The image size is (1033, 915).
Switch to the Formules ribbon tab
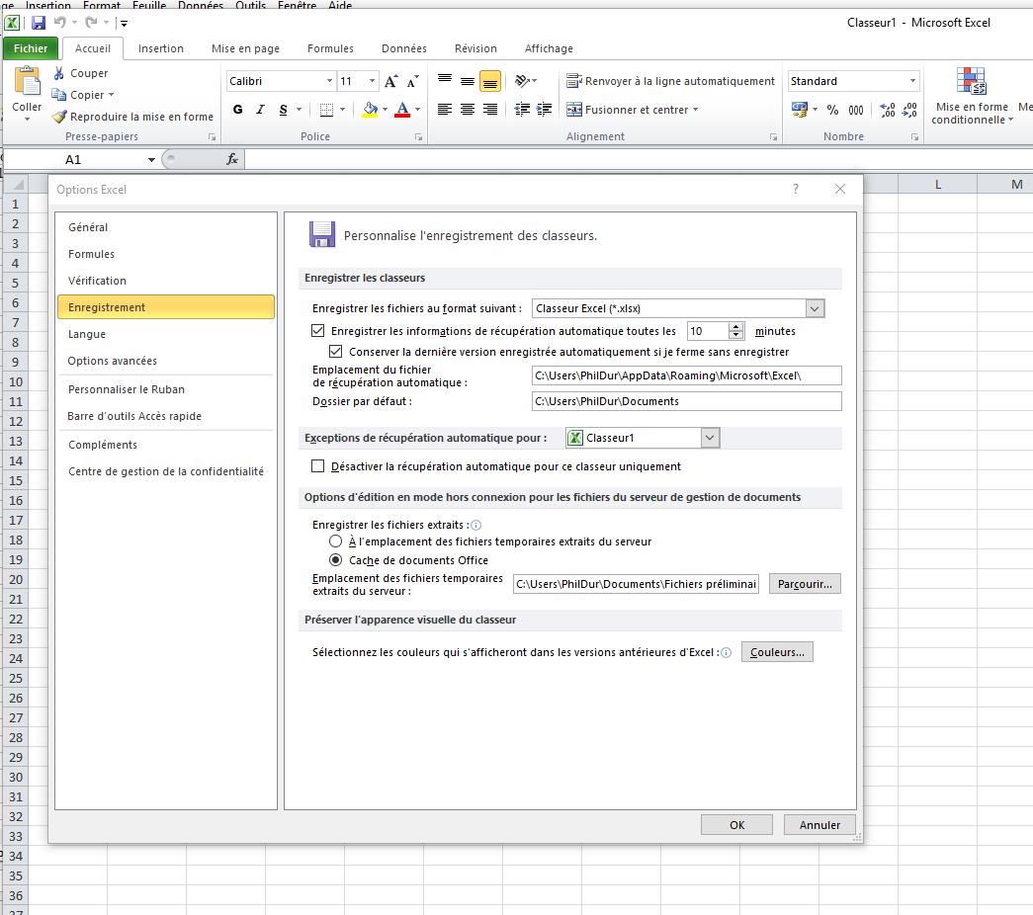click(x=330, y=48)
